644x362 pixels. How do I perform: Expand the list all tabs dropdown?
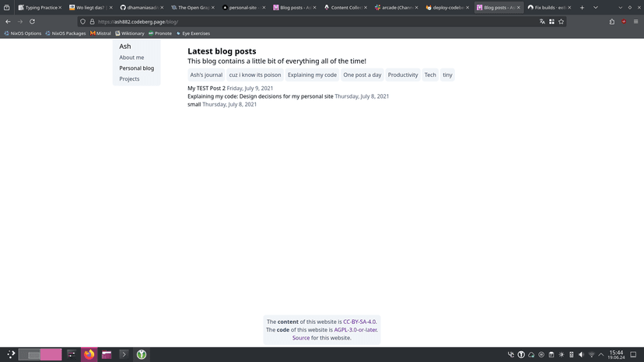point(595,7)
